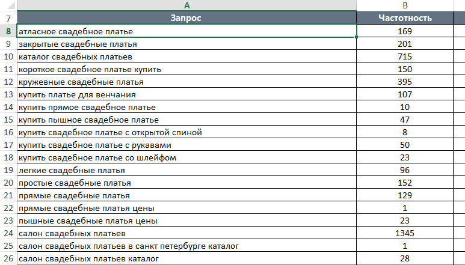Image resolution: width=465 pixels, height=265 pixels.
Task: Click the Запрос header cell
Action: [186, 18]
